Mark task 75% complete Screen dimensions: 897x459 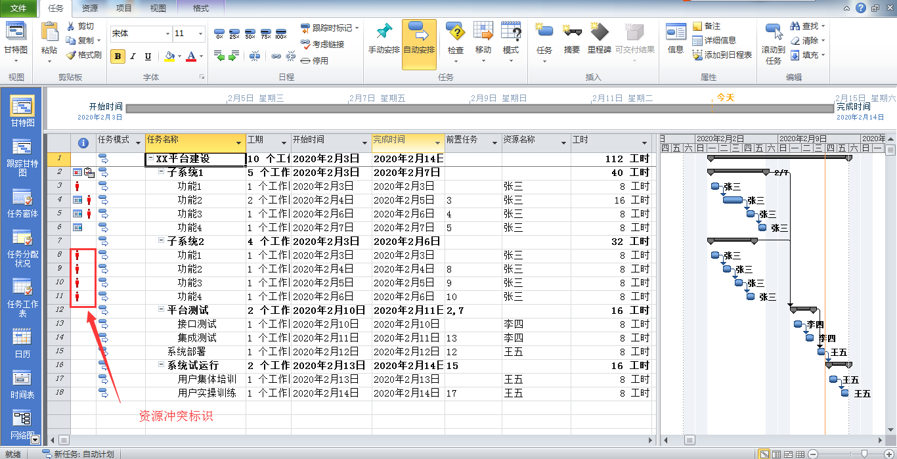[x=265, y=33]
